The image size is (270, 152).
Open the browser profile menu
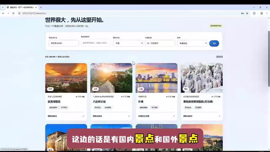pos(262,13)
